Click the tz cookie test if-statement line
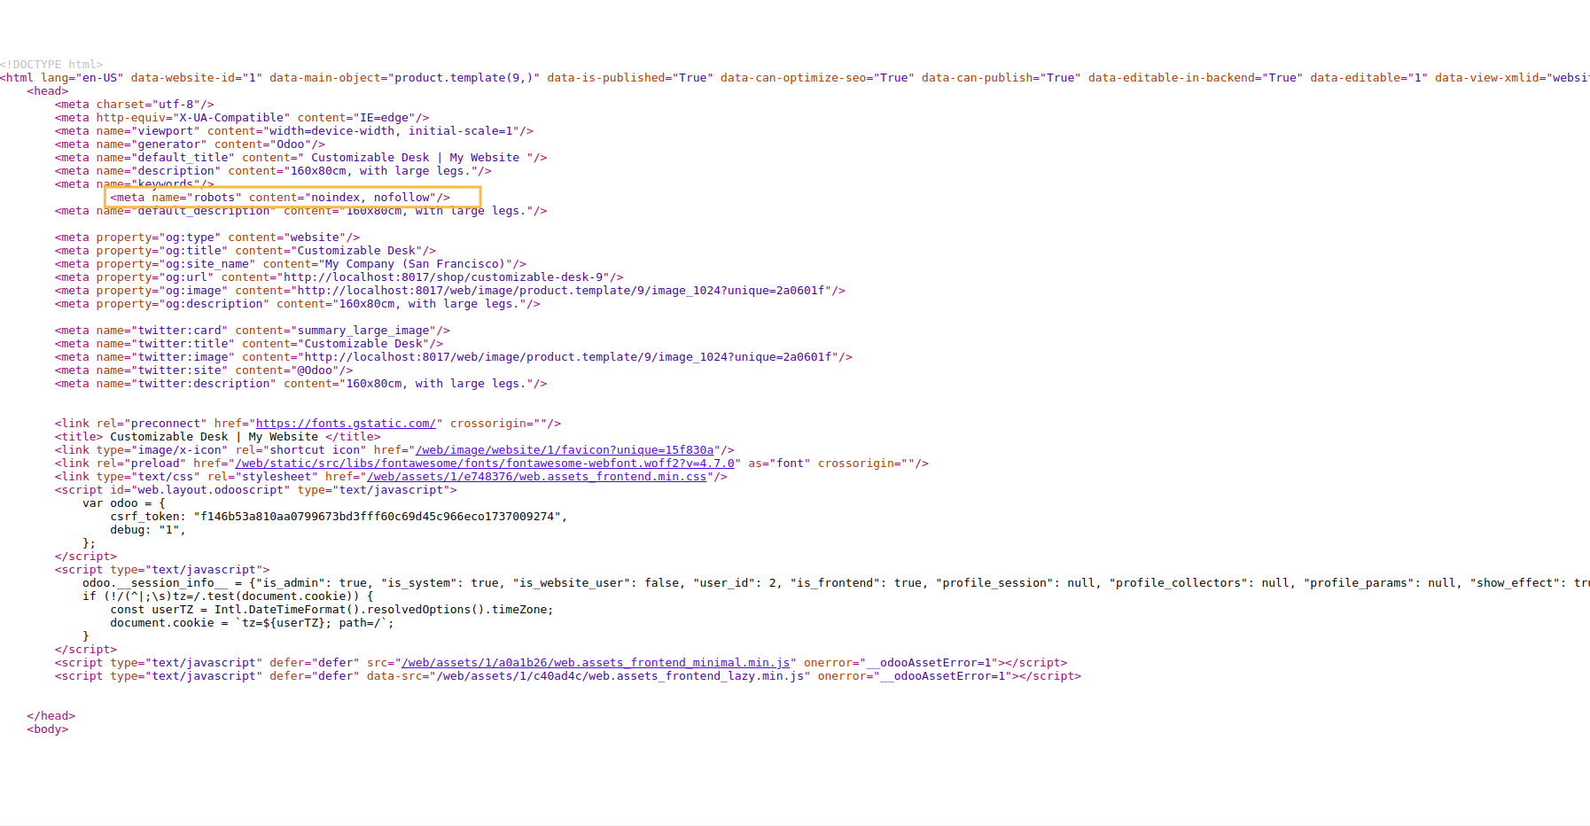This screenshot has width=1590, height=826. coord(228,596)
